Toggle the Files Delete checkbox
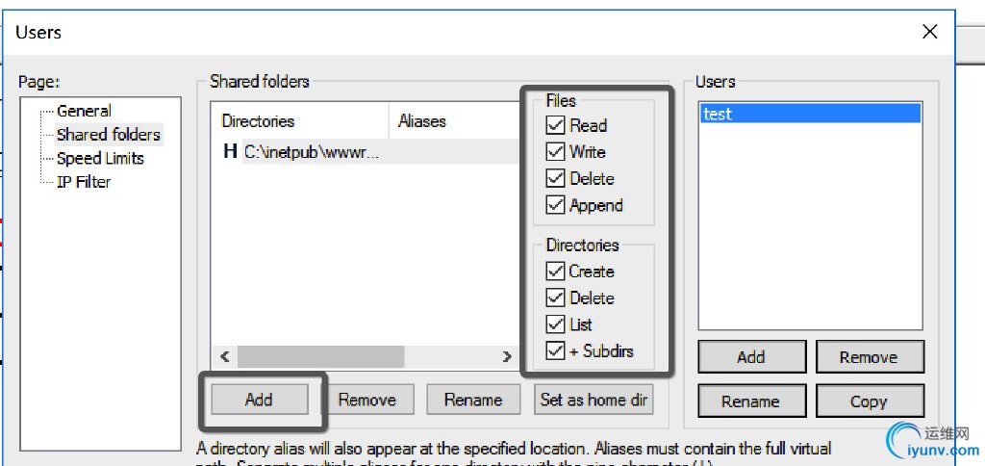This screenshot has height=466, width=985. tap(555, 179)
